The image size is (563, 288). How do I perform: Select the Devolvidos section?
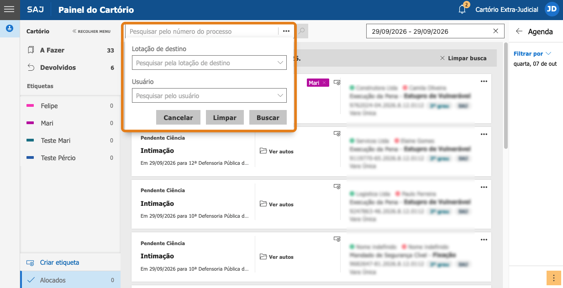click(x=70, y=68)
